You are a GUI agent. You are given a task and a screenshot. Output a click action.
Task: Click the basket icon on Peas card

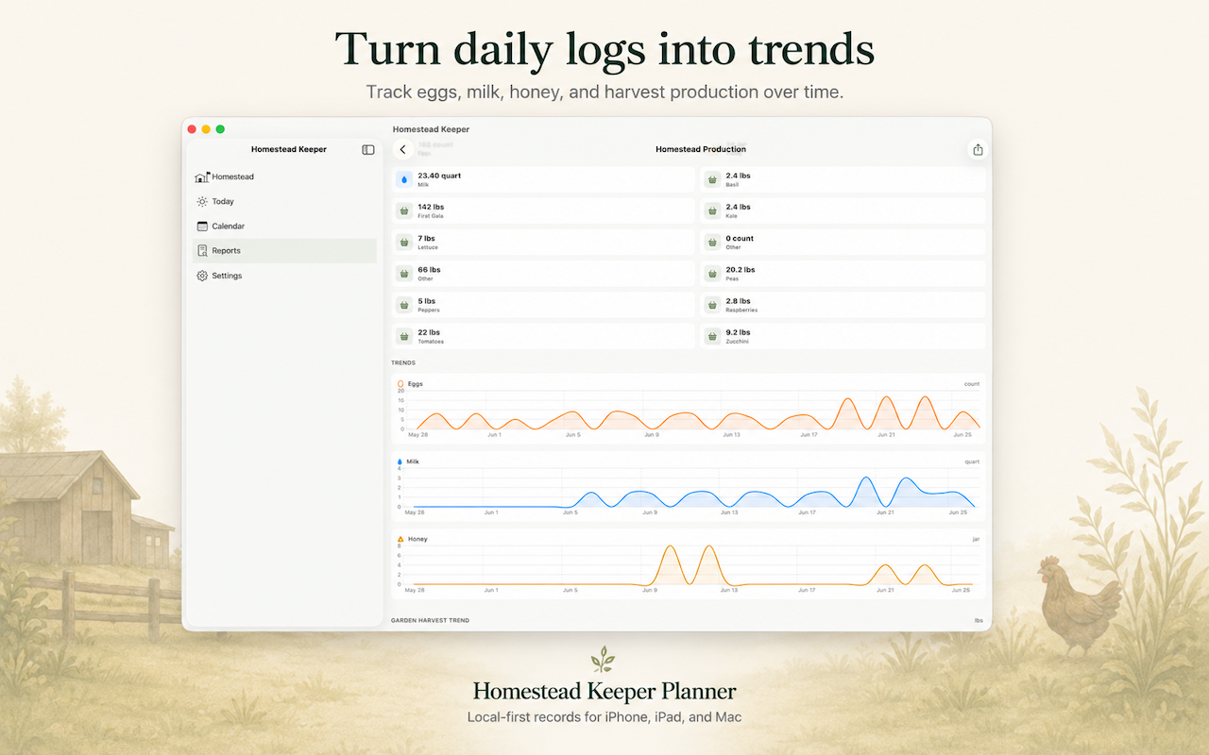click(712, 274)
